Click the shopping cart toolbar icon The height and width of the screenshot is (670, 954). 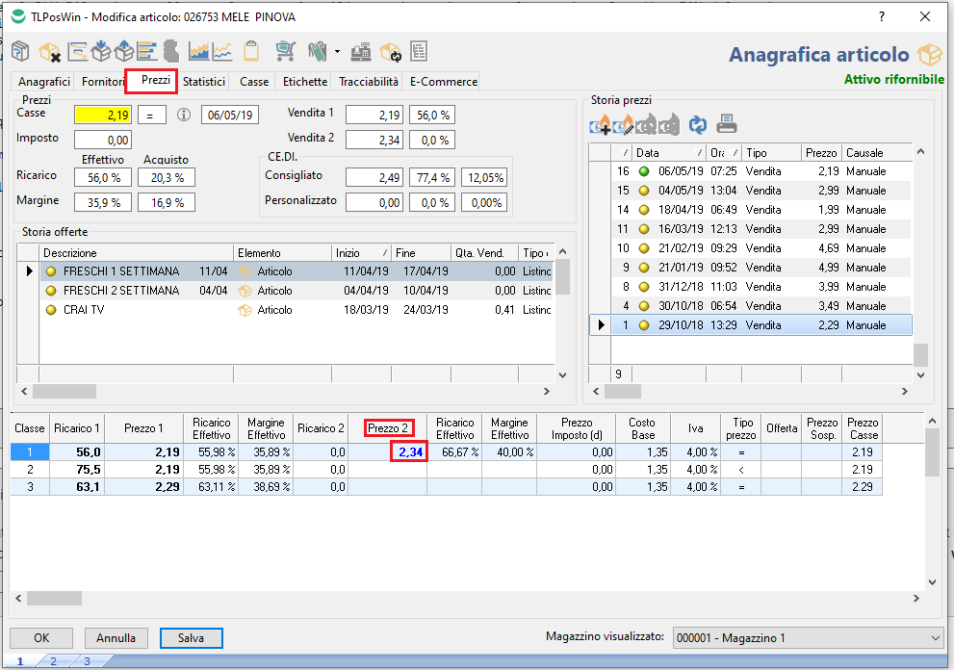tap(285, 51)
